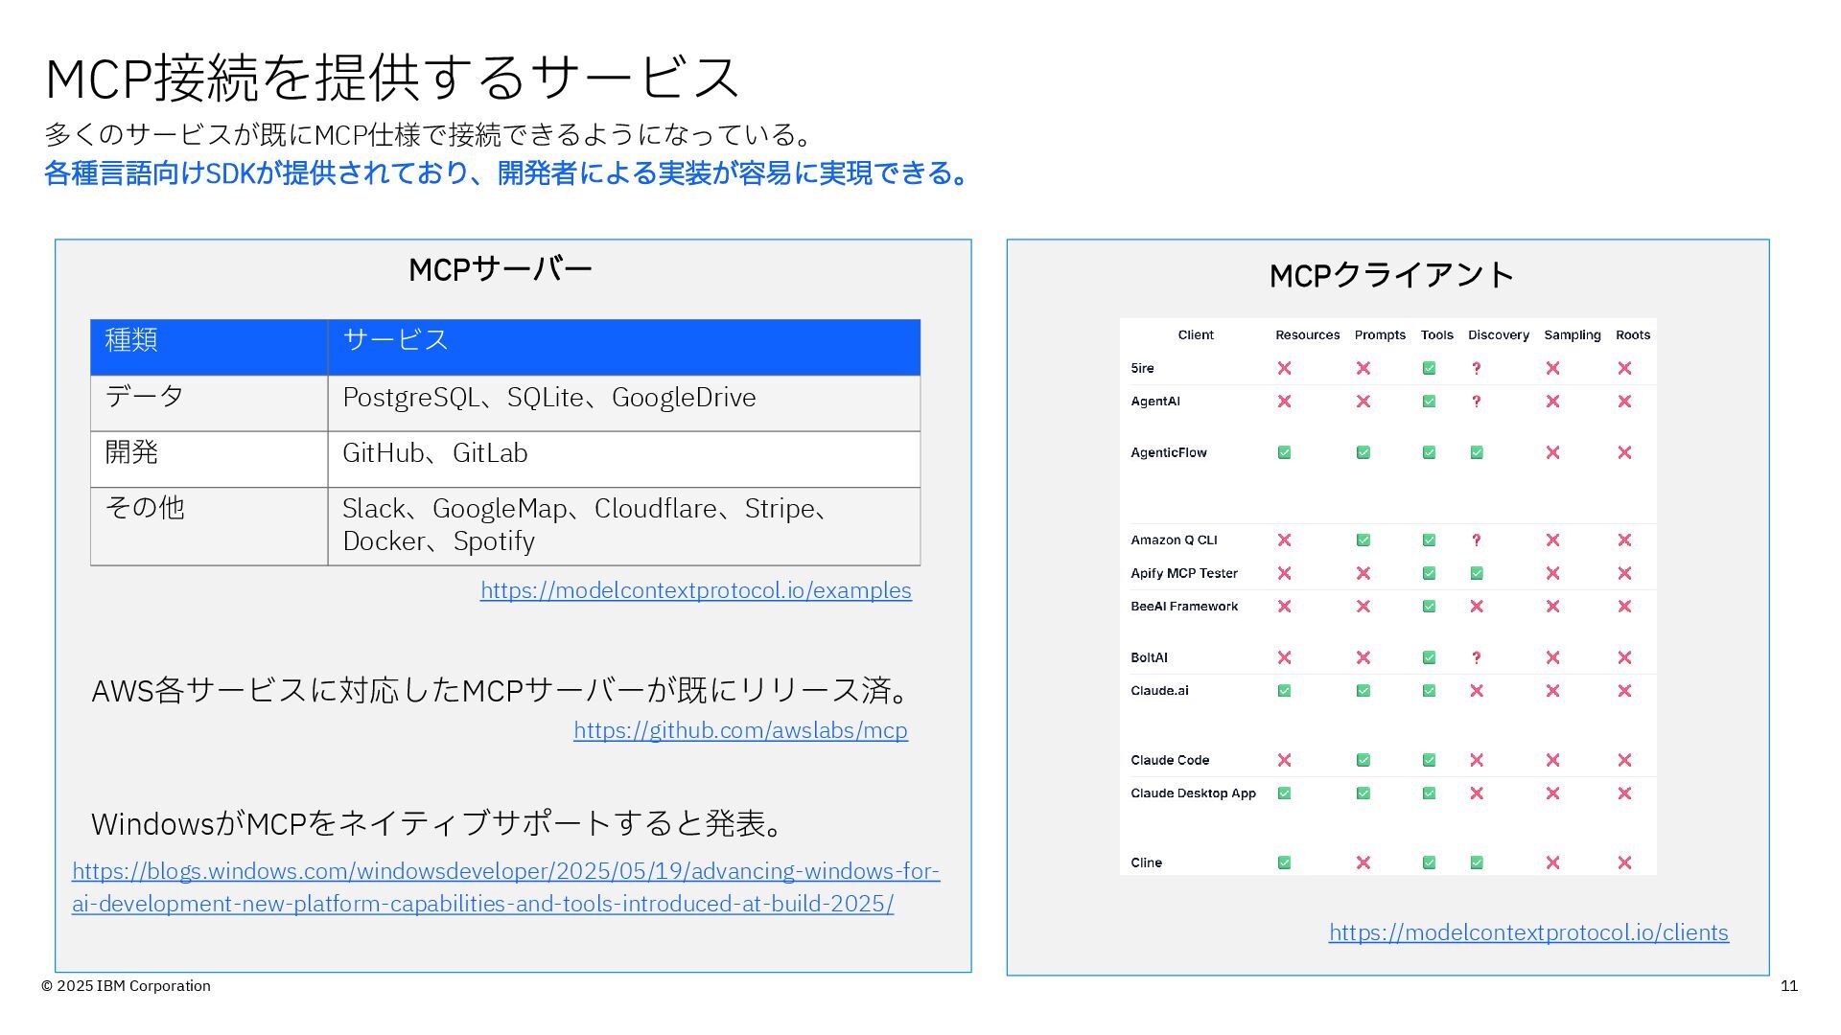Click the green Discovery checkmark for Cline
This screenshot has width=1841, height=1035.
(1477, 862)
